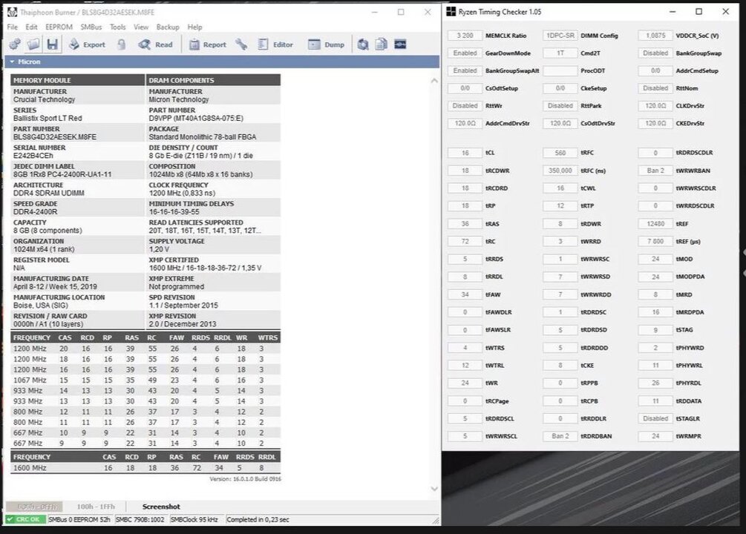Click the MEMCLK Ratio value field 3200
The width and height of the screenshot is (746, 534).
pos(465,36)
